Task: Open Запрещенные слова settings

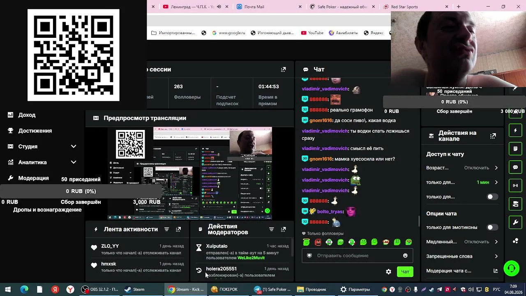Action: click(462, 256)
